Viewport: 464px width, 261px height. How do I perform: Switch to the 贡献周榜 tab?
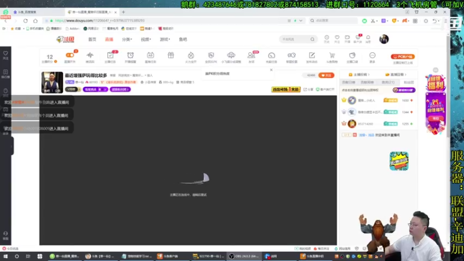point(367,82)
